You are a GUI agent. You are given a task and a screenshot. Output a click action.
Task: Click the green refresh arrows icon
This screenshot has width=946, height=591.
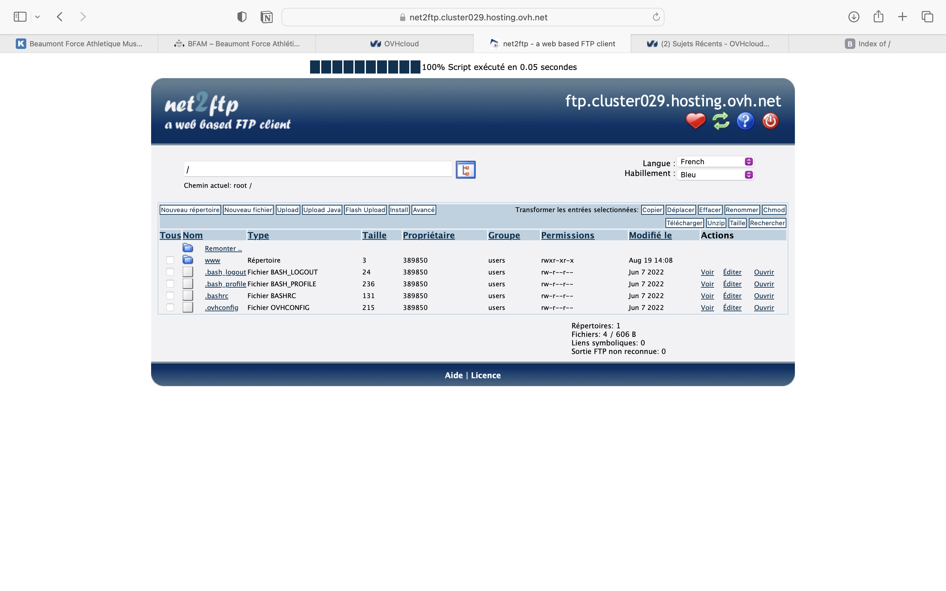pos(720,121)
